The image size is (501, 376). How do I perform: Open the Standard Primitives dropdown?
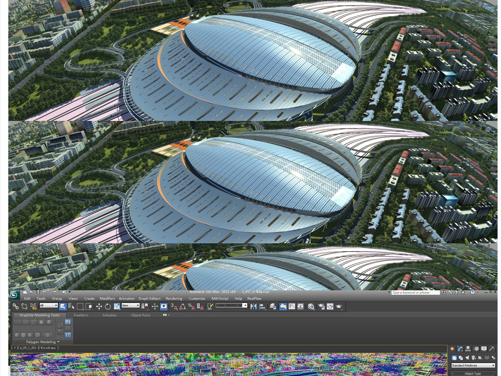(x=473, y=365)
